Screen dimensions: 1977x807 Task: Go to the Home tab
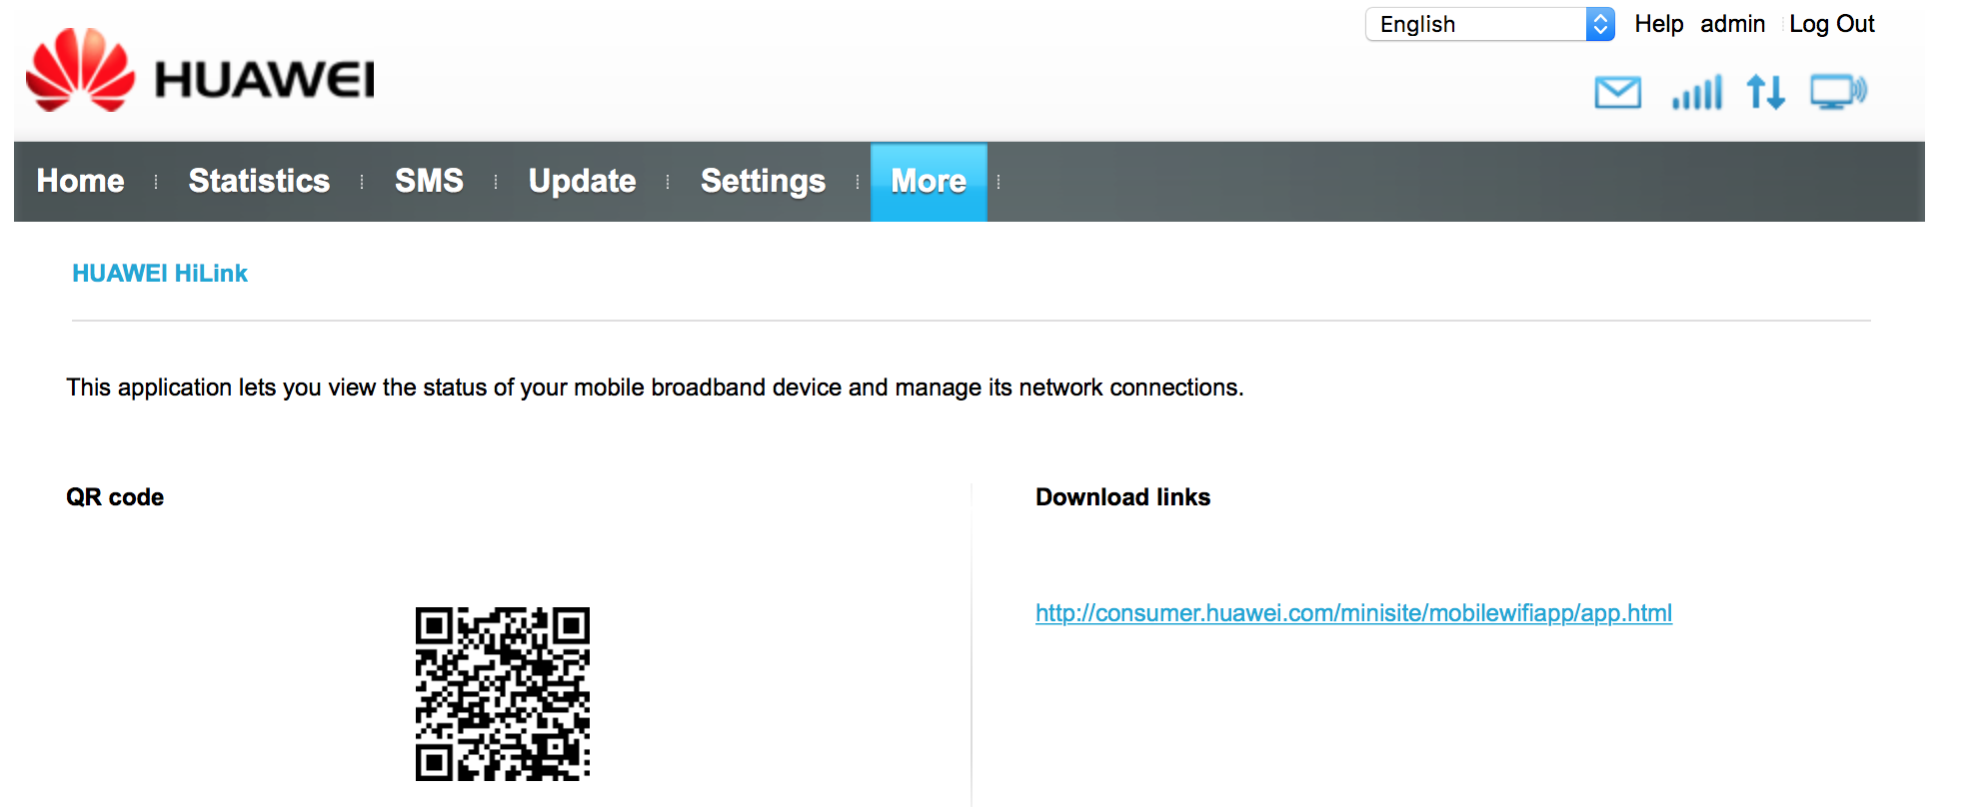81,181
